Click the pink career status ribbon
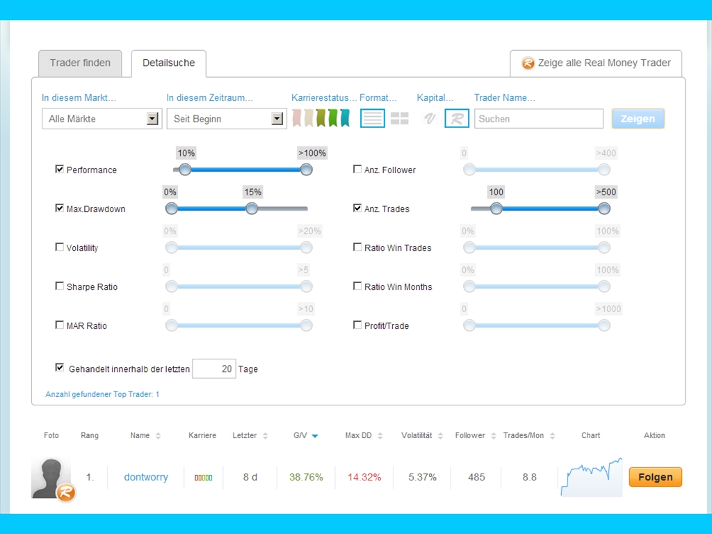 pyautogui.click(x=297, y=118)
